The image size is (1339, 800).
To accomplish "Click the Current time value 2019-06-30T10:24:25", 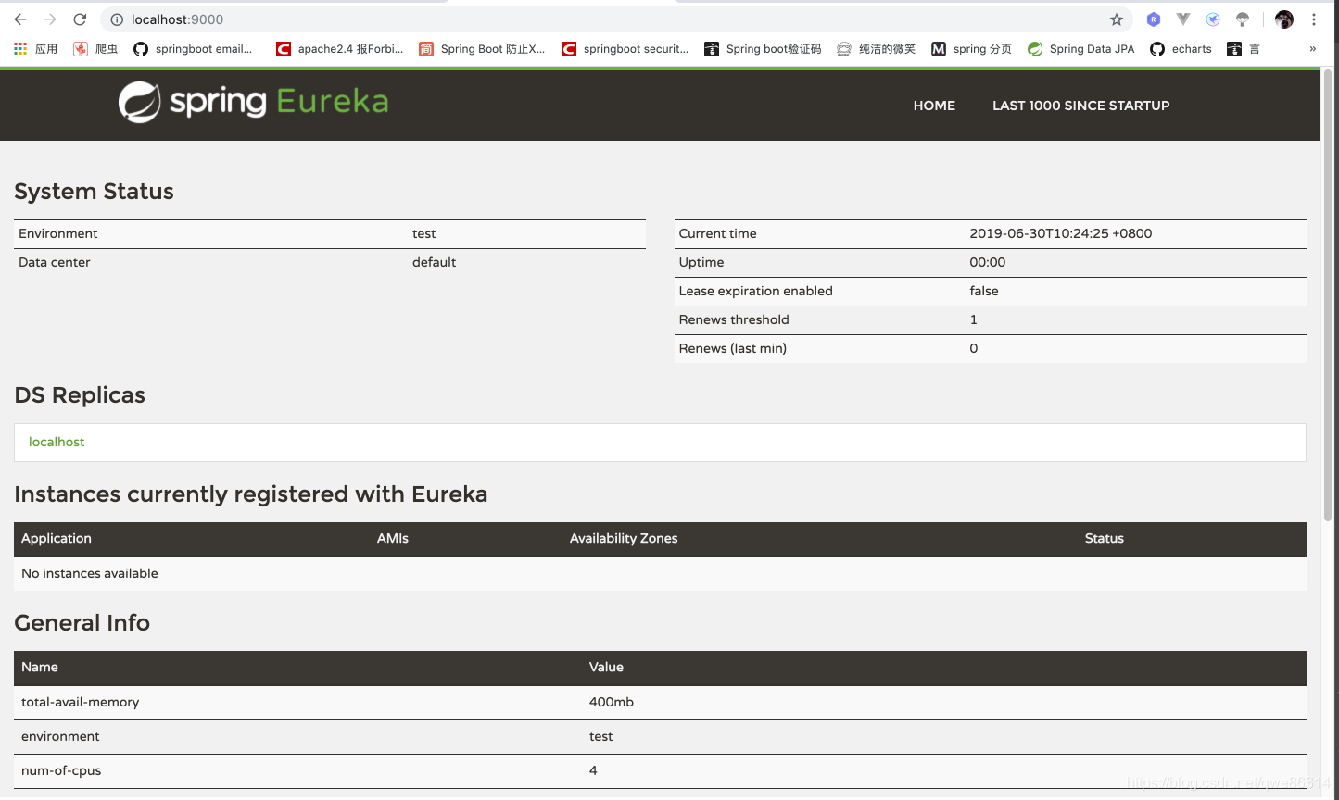I will click(x=1061, y=233).
